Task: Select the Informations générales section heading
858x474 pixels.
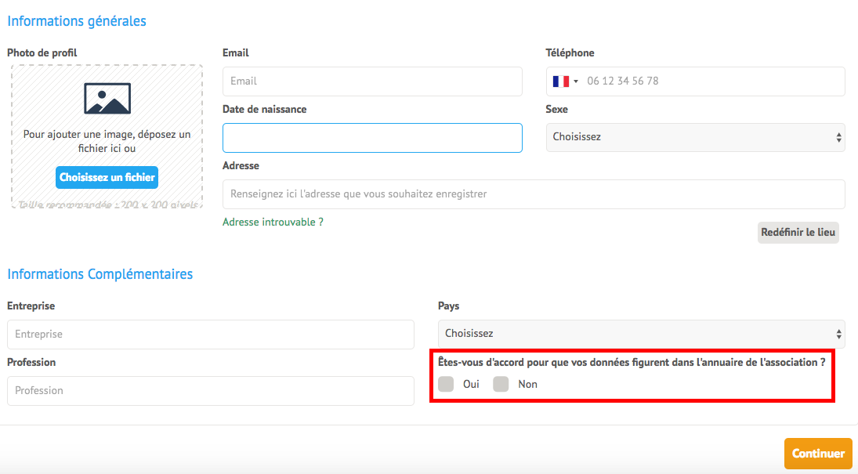Action: pyautogui.click(x=76, y=21)
